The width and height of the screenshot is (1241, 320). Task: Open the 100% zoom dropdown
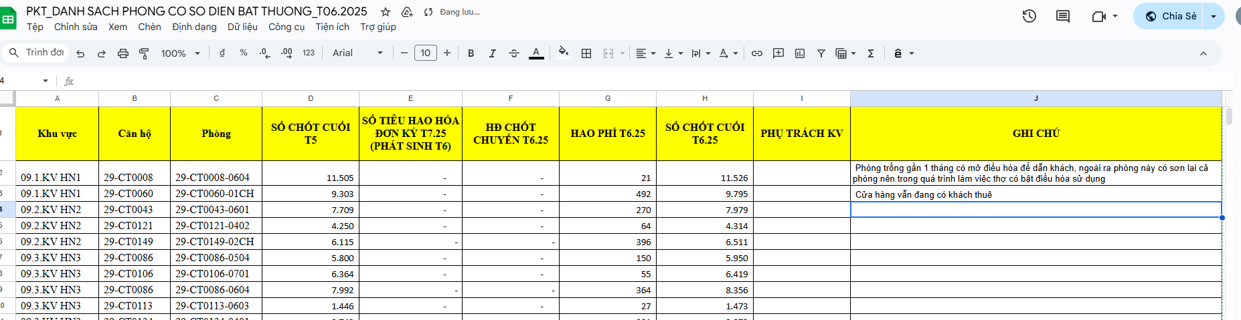(180, 53)
